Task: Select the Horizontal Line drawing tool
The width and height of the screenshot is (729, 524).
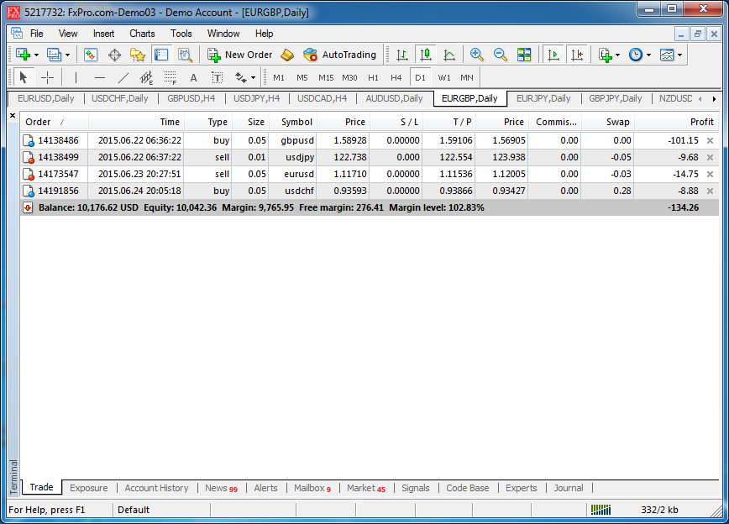Action: [x=99, y=77]
